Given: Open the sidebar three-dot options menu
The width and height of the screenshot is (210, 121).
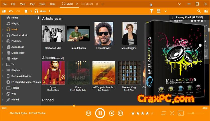Looking at the screenshot, I should click(38, 17).
